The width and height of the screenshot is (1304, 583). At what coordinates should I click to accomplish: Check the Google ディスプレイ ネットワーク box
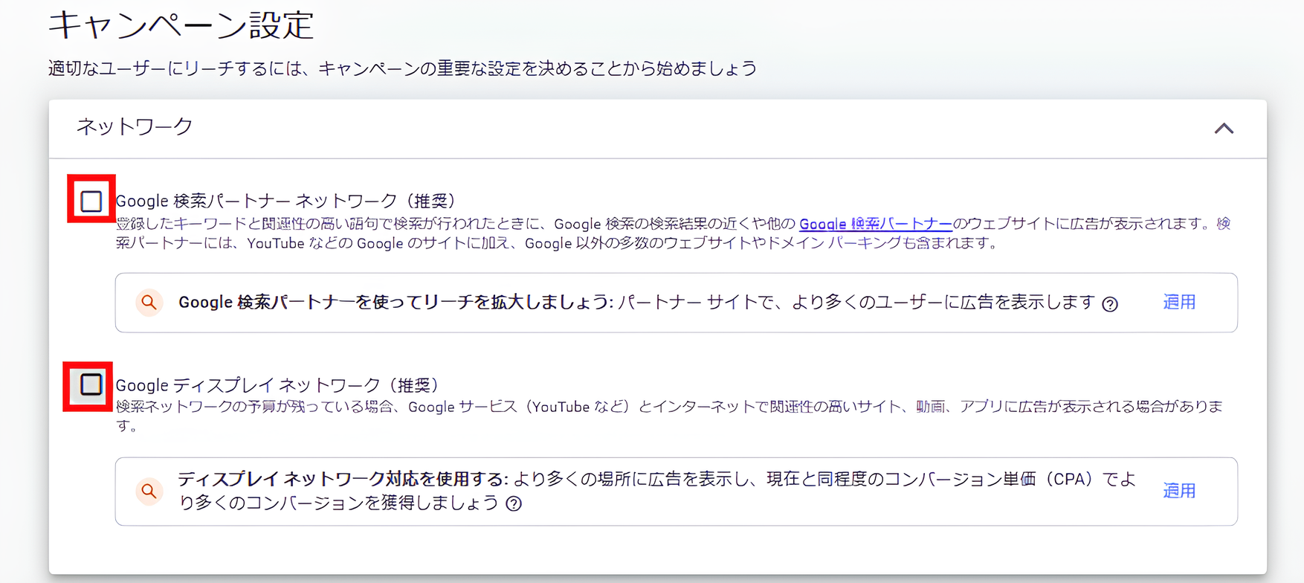91,384
